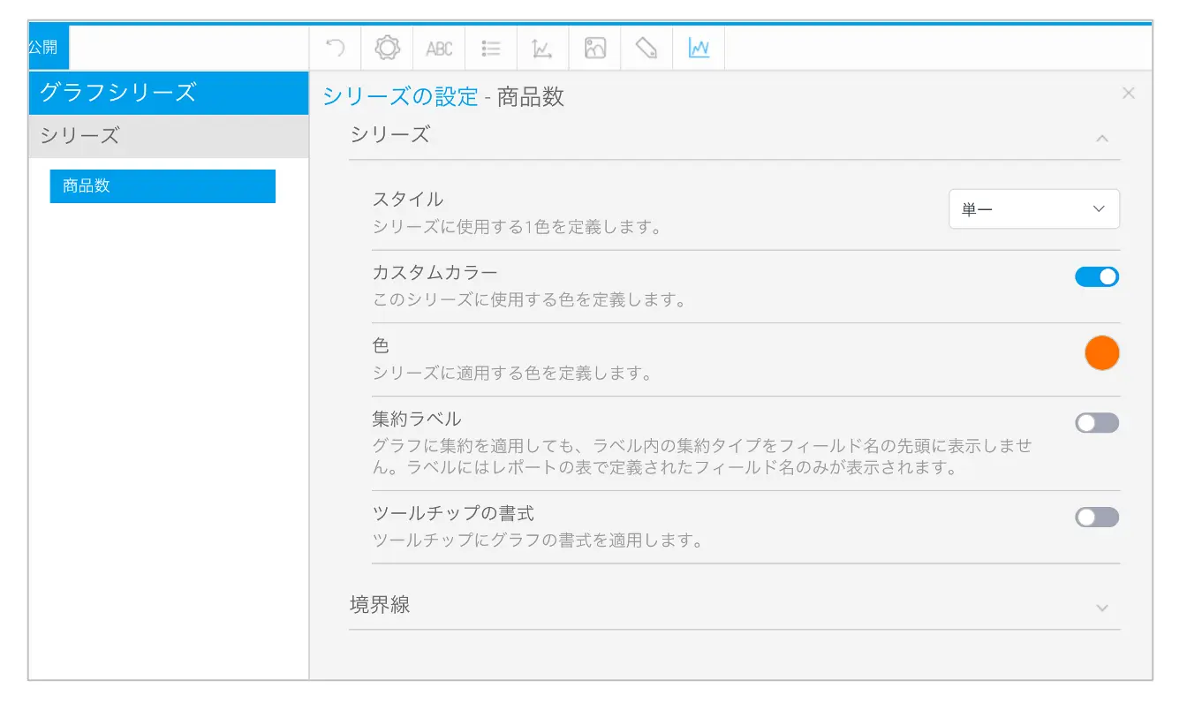Open the tag label settings icon
This screenshot has width=1187, height=703.
[646, 49]
